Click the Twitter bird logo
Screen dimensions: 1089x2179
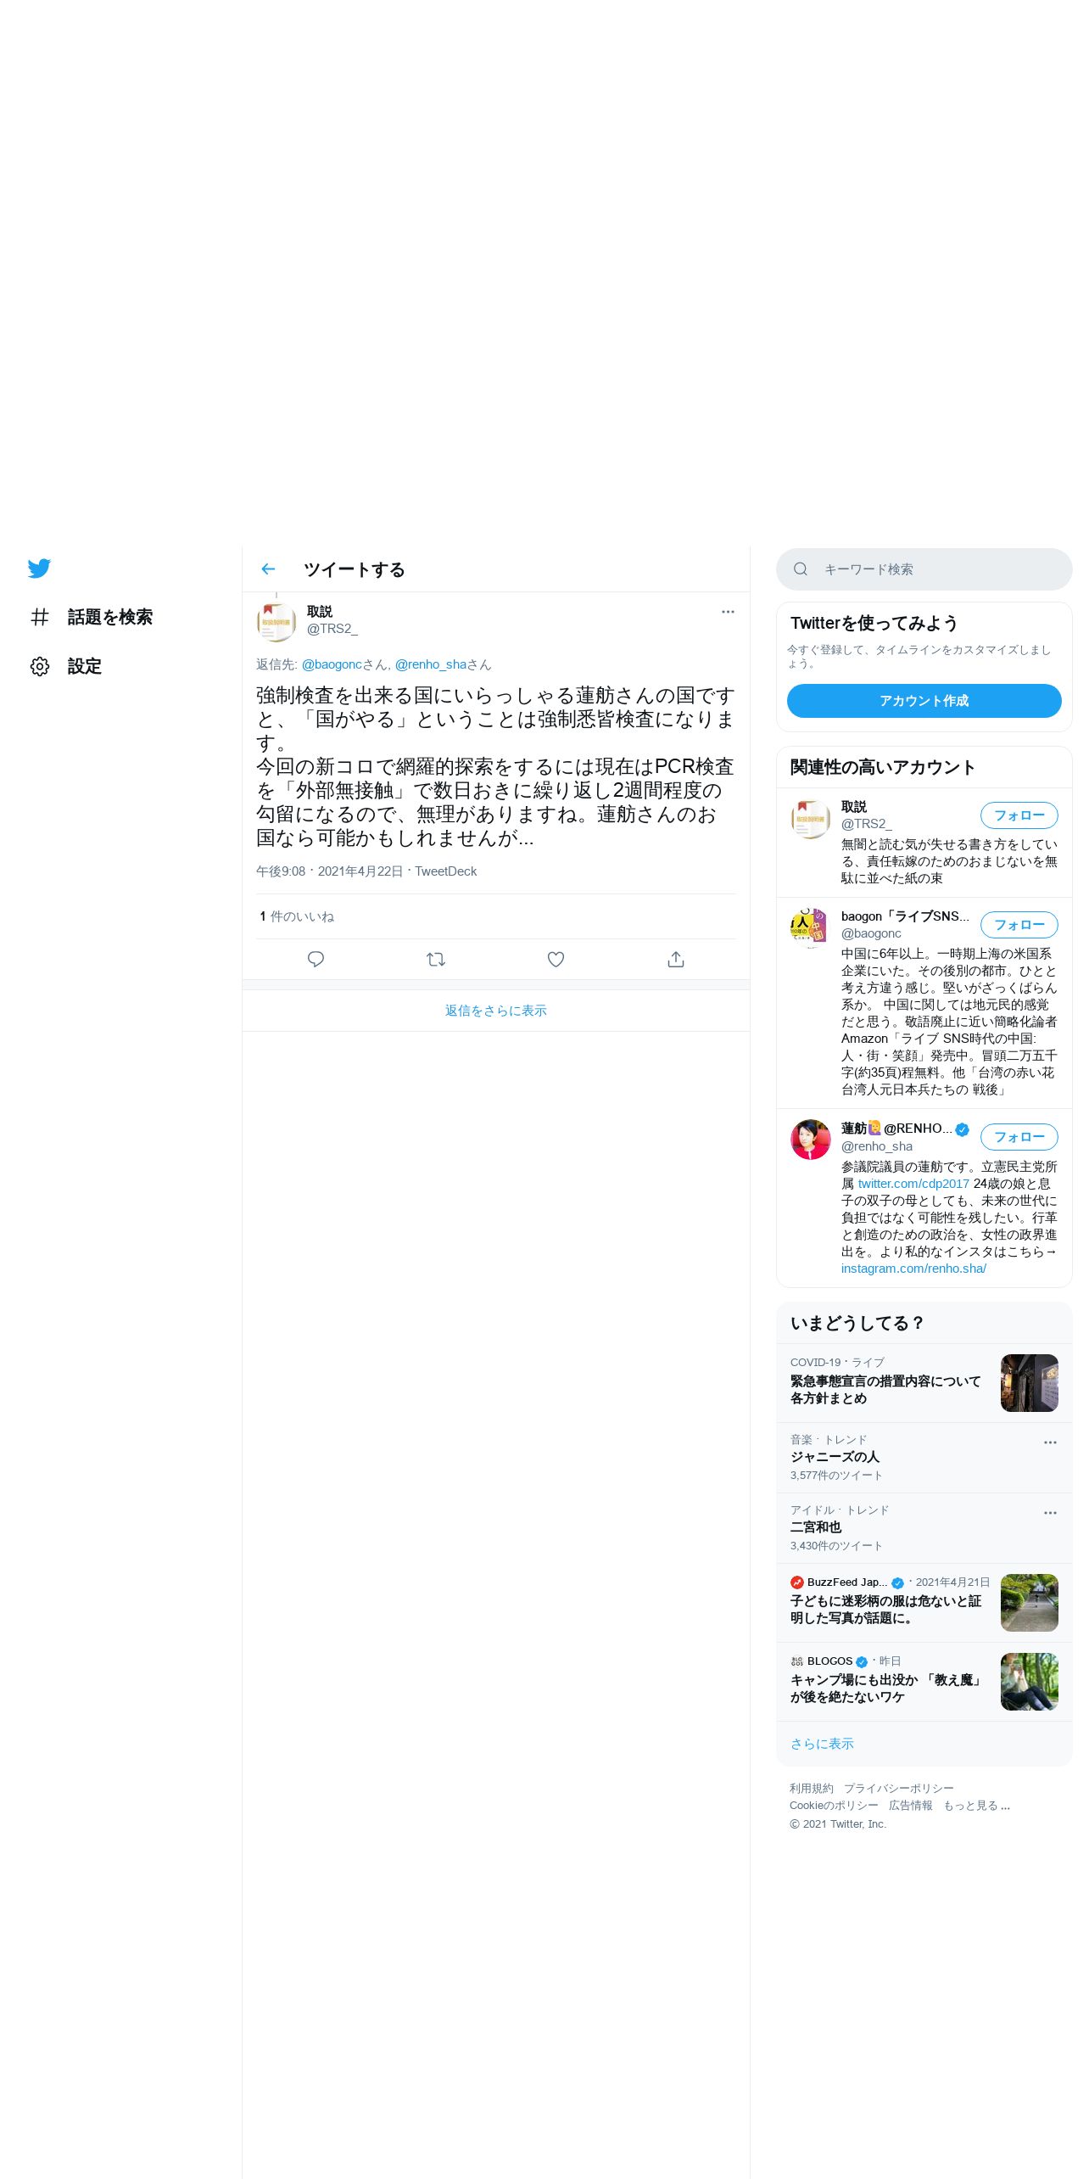coord(39,569)
